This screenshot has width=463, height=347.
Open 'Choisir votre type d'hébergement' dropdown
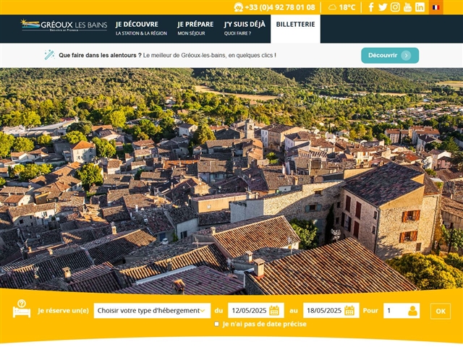pos(152,310)
